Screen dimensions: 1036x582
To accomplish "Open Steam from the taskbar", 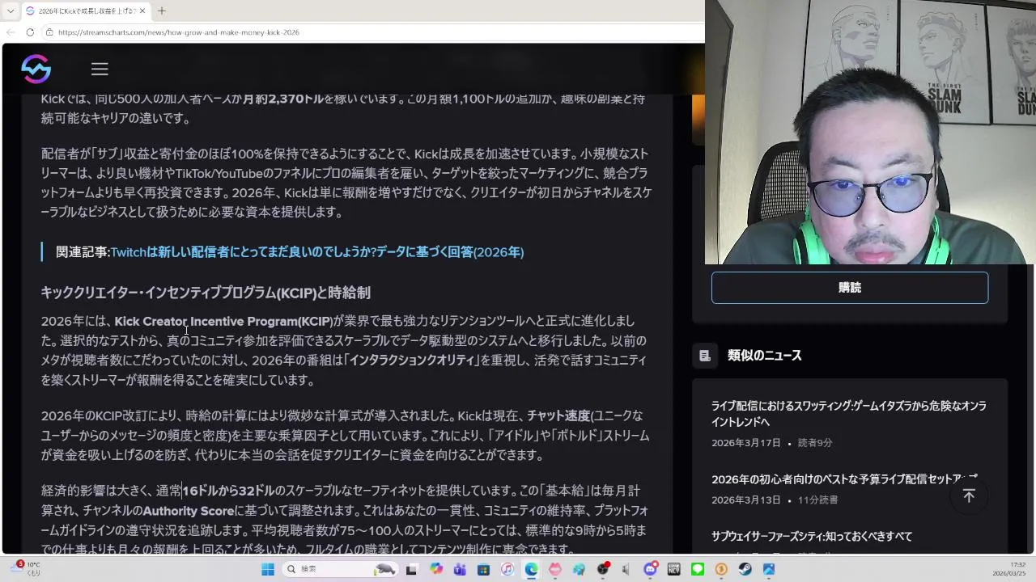I will pos(745,569).
